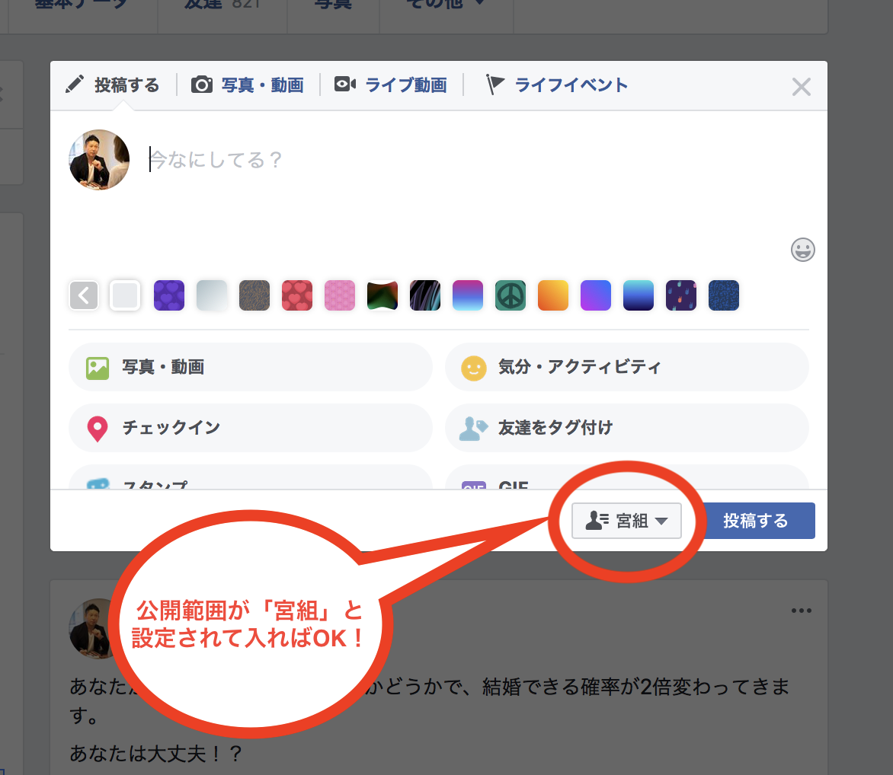Screen dimensions: 893x775
Task: Click the pencil icon beside 投稿する tab
Action: pos(75,85)
